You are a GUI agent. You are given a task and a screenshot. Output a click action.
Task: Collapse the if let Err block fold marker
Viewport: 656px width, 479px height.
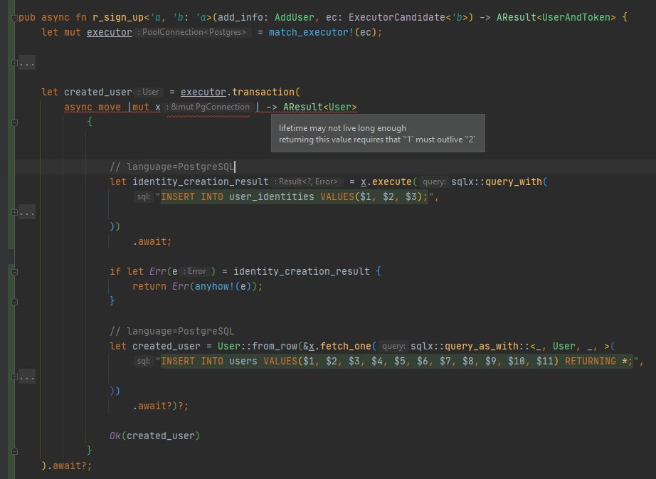click(14, 272)
